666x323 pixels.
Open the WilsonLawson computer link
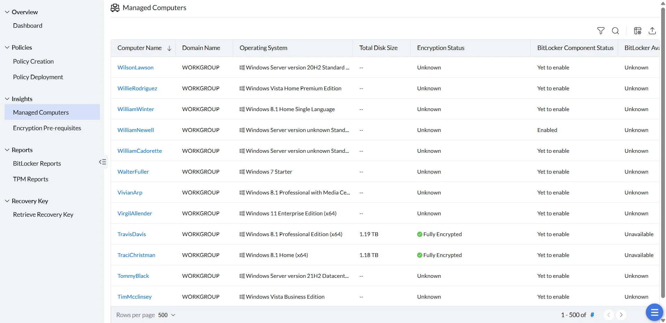[x=135, y=67]
